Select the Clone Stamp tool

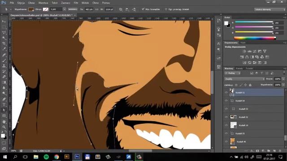point(4,66)
